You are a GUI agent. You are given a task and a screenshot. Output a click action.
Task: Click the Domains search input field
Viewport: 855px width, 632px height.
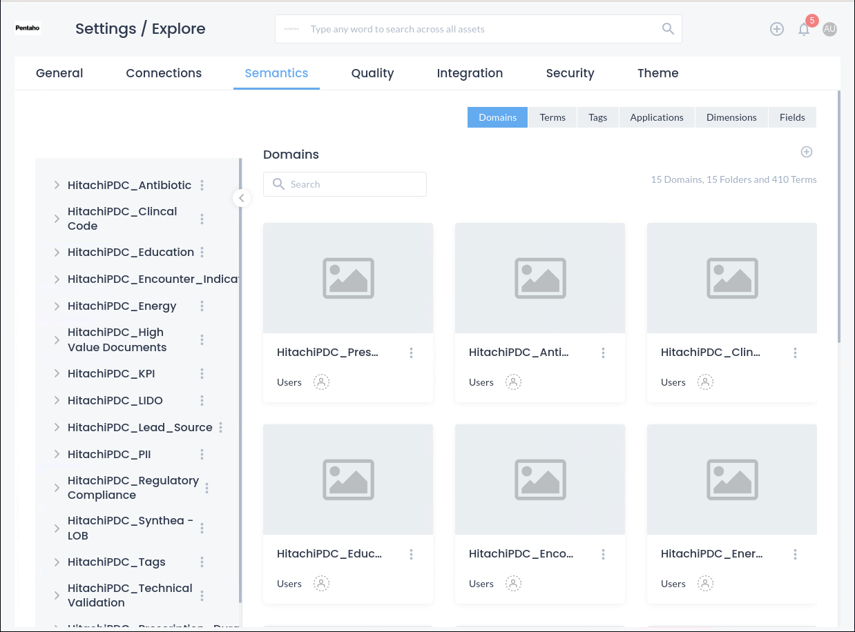[352, 184]
